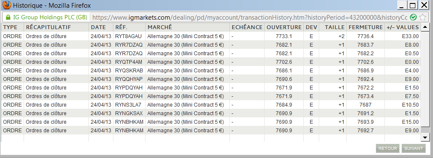Image resolution: width=433 pixels, height=158 pixels.
Task: Select the row with reference RYQTP4AM
Action: pyautogui.click(x=211, y=62)
